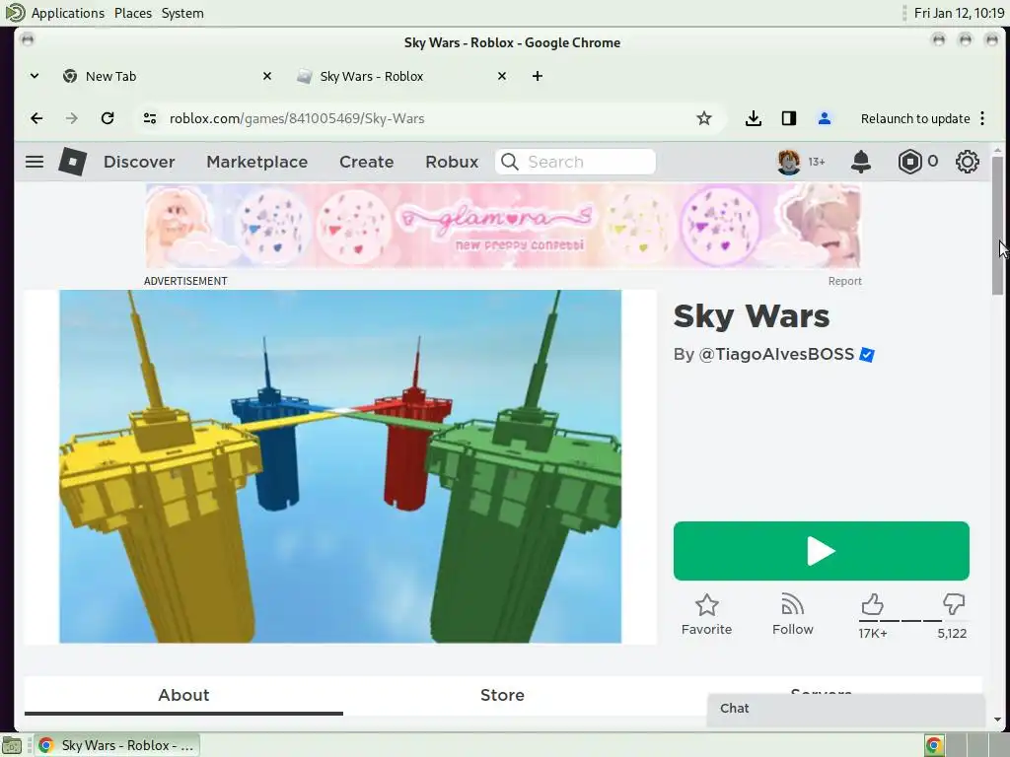The height and width of the screenshot is (757, 1010).
Task: Open the System menu
Action: click(x=182, y=13)
